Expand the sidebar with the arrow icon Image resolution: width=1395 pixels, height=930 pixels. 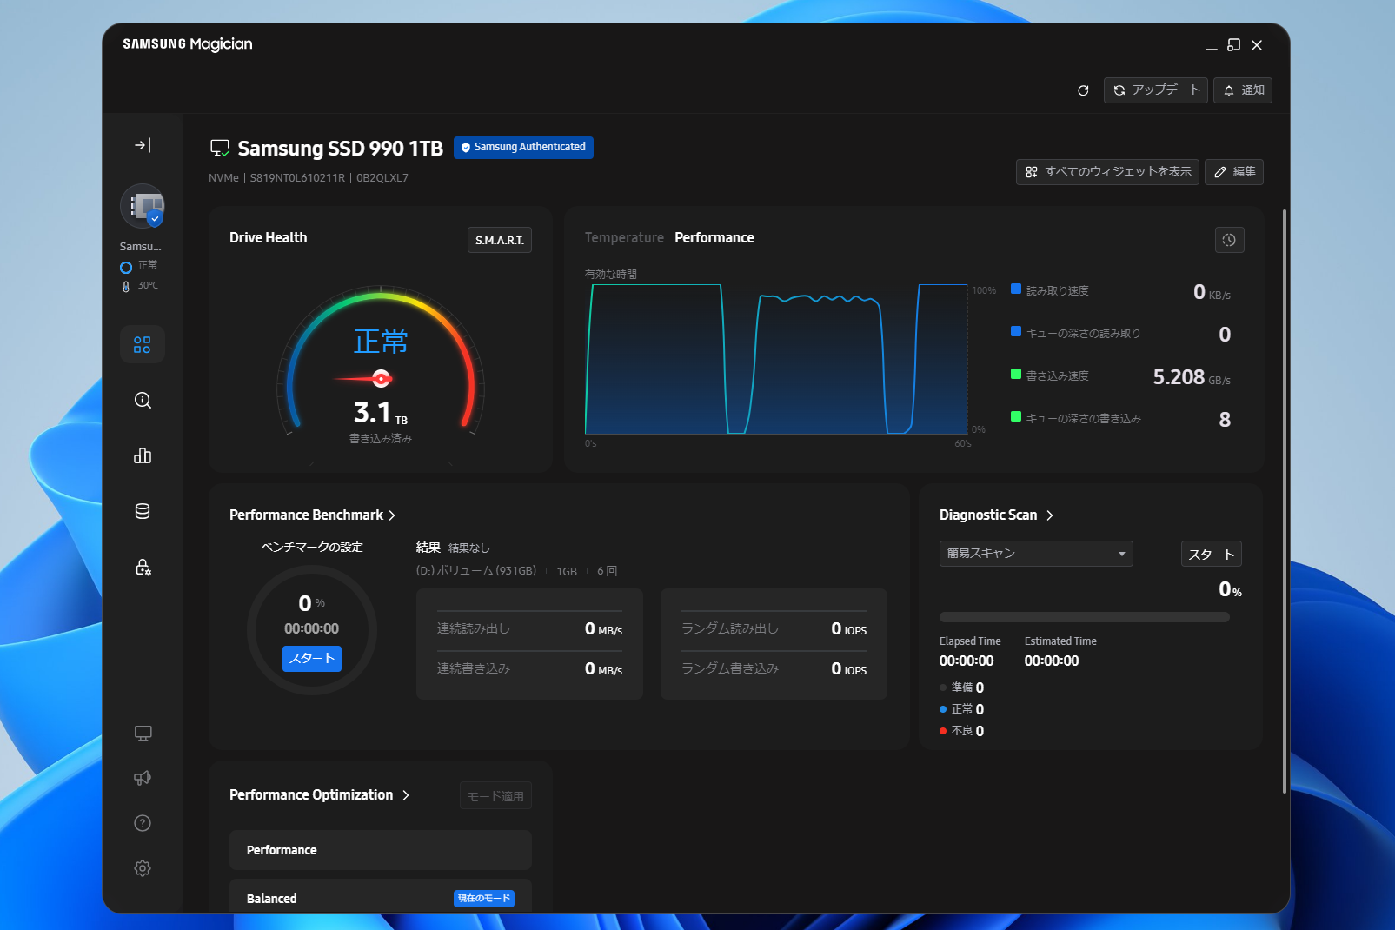click(143, 145)
